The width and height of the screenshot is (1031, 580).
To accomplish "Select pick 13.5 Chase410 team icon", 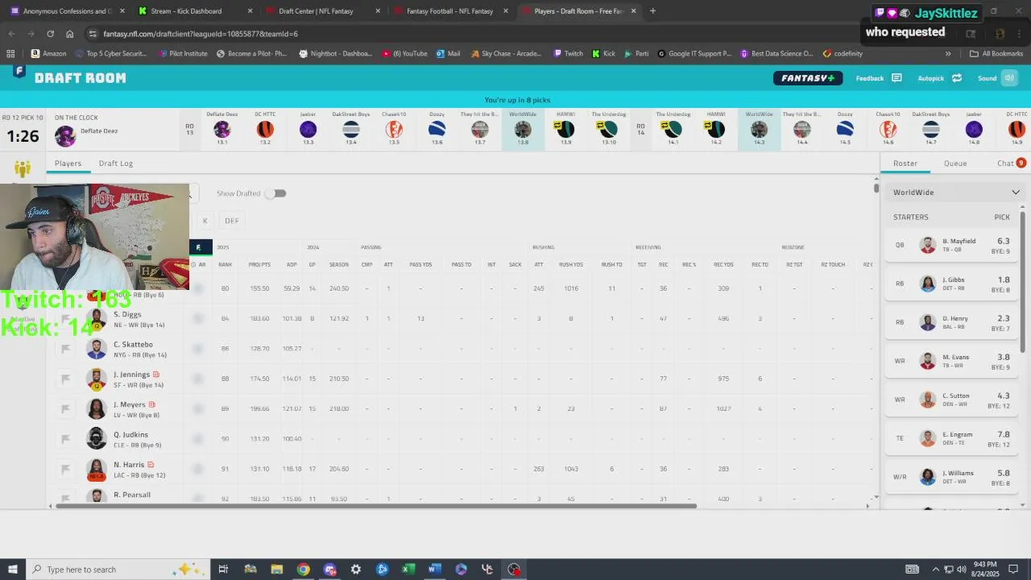I will [x=394, y=129].
